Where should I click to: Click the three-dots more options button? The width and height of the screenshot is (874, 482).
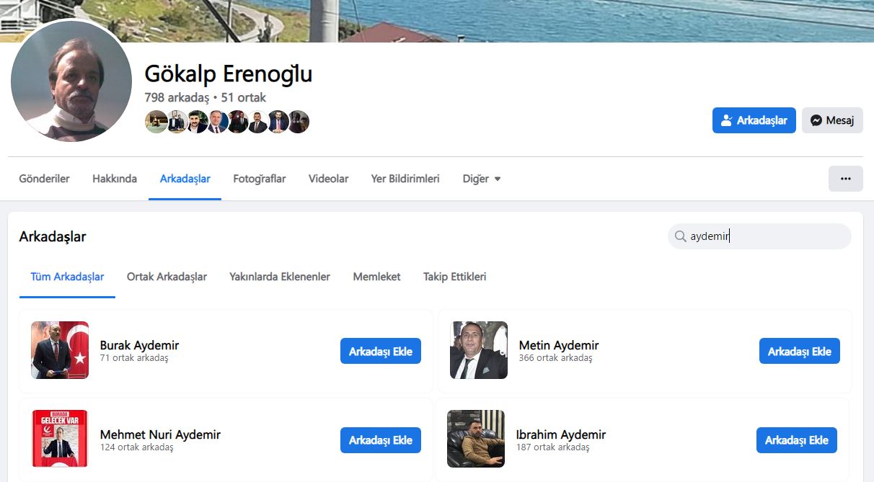point(845,179)
